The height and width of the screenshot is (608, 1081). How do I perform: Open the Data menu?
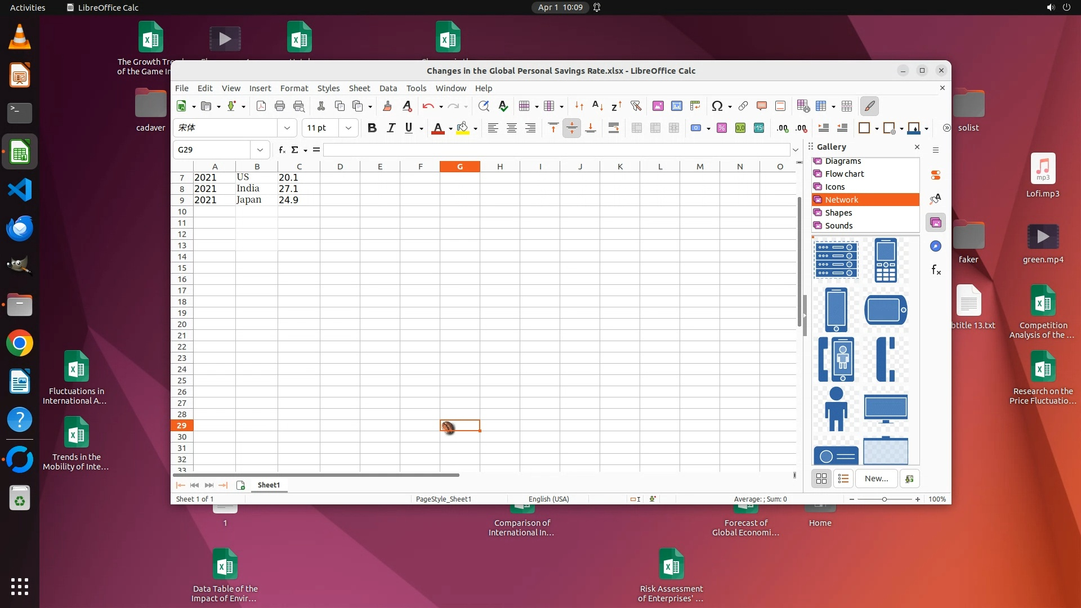click(388, 88)
